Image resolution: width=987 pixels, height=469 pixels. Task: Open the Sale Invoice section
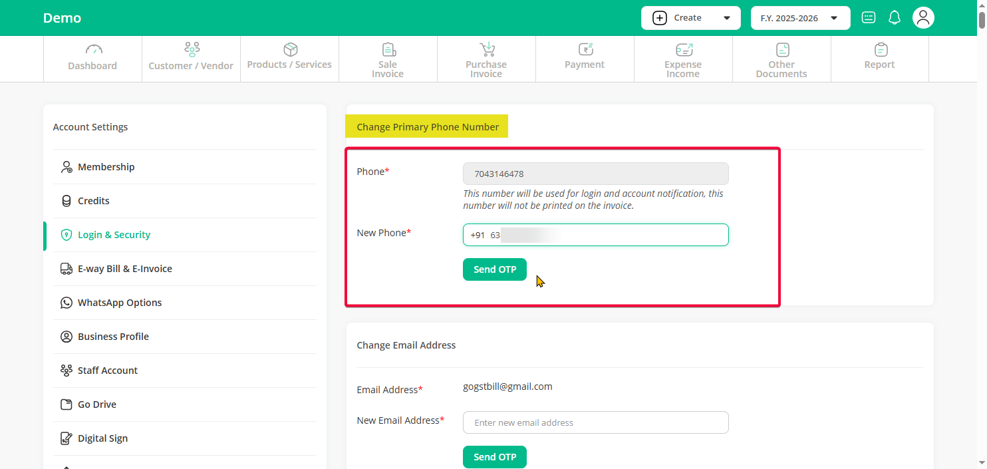coord(388,59)
